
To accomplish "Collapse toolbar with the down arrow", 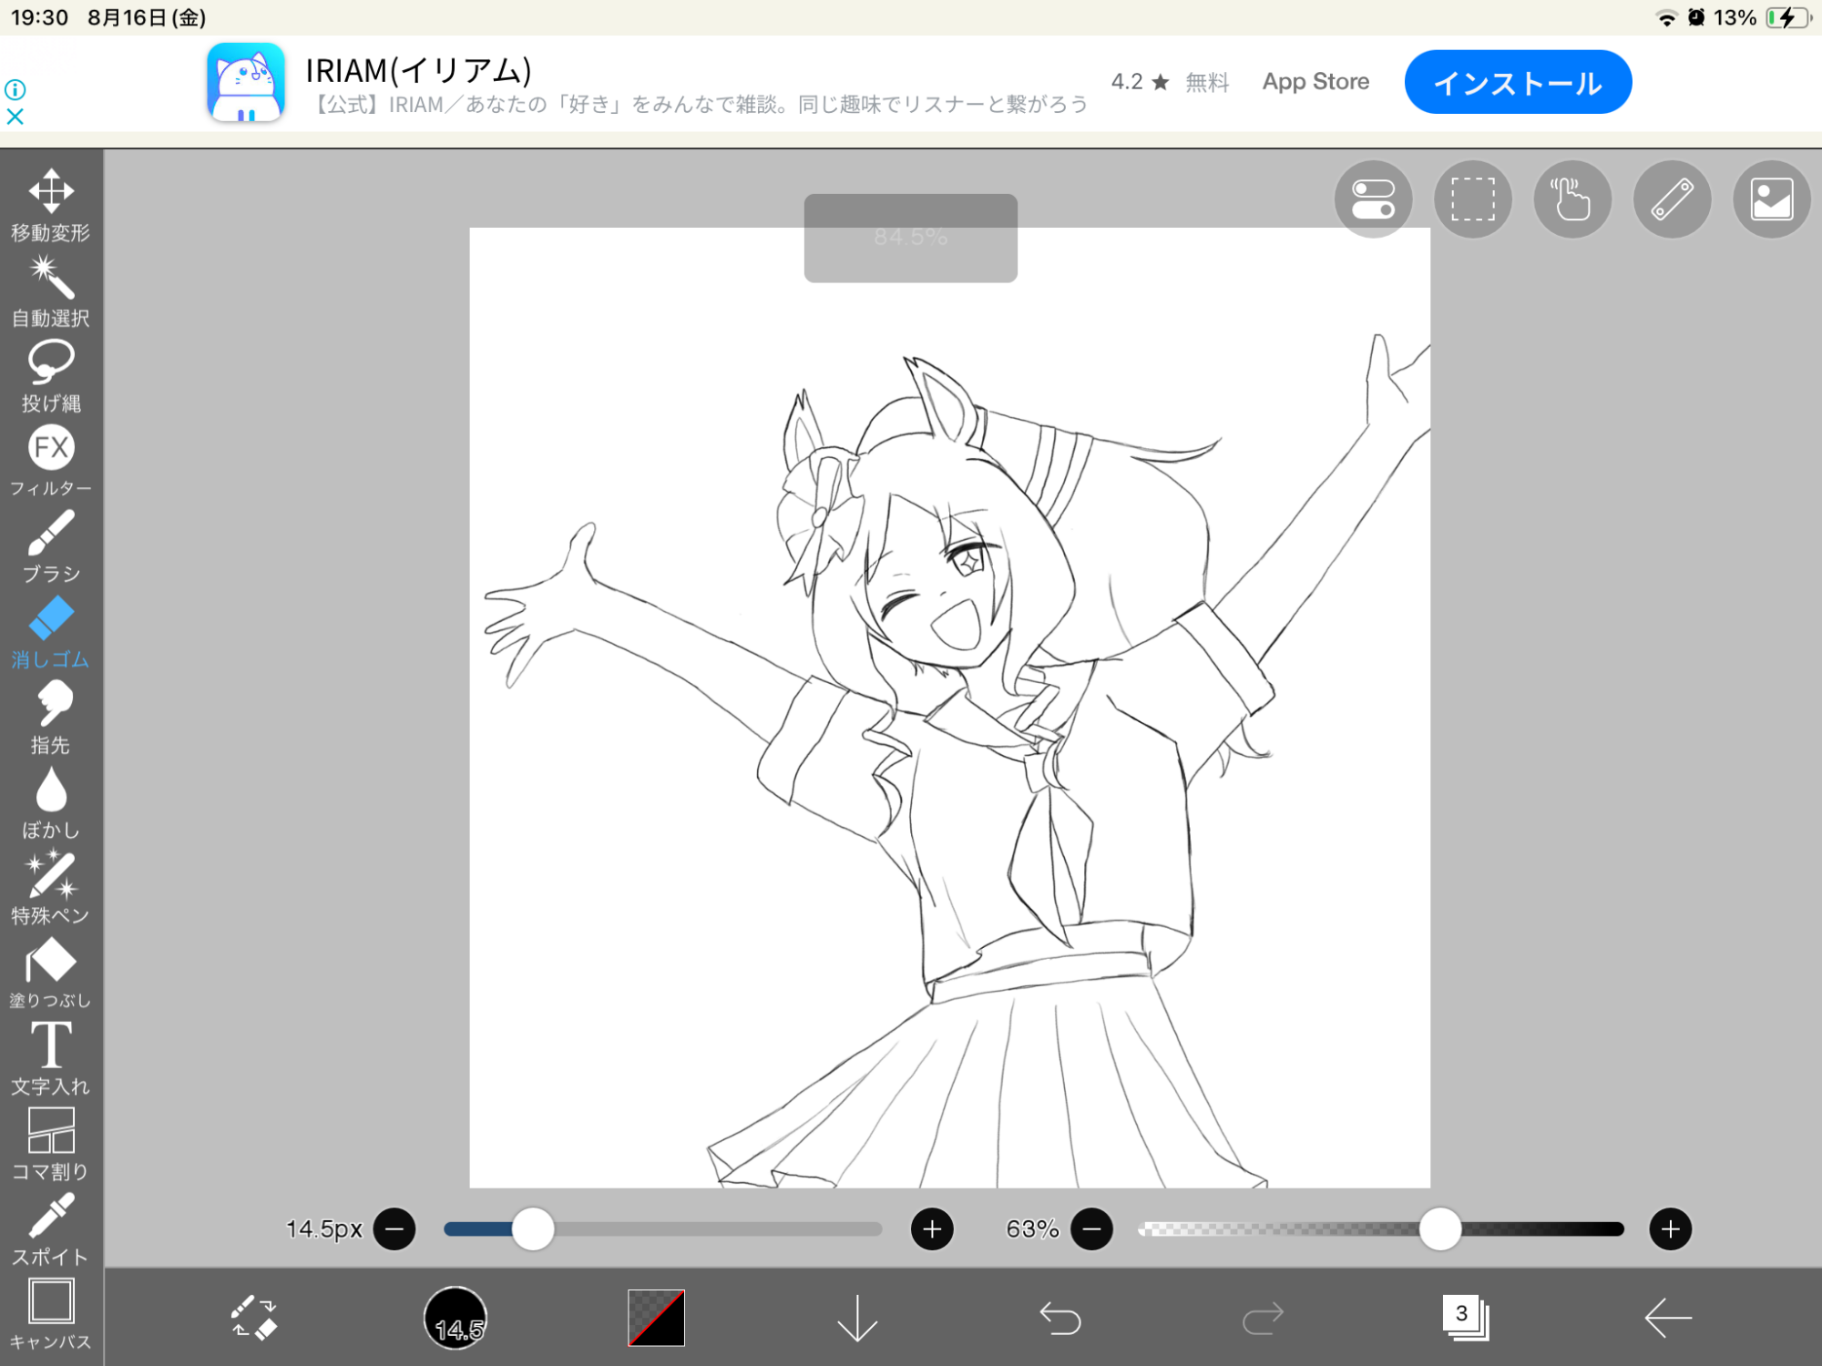I will click(856, 1318).
